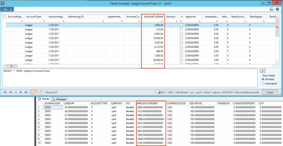Click into the SELECT query text box
Screen dimensions: 283x146
pyautogui.click(x=130, y=78)
